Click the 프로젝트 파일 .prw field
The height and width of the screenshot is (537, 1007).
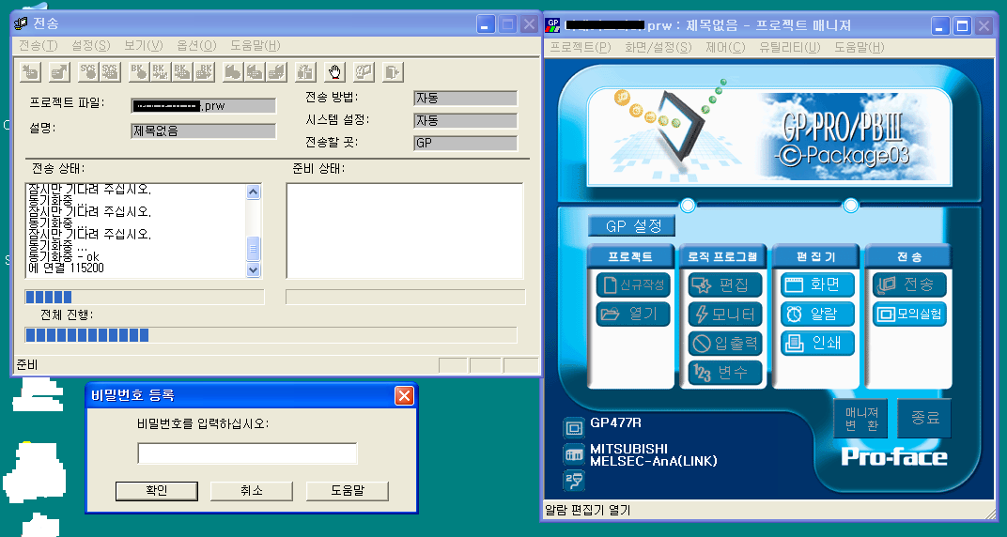click(204, 106)
